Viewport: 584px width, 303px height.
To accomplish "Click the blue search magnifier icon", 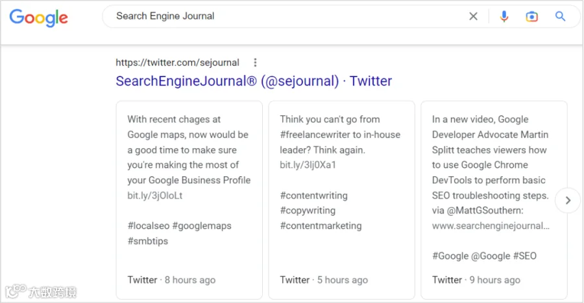I will 561,17.
